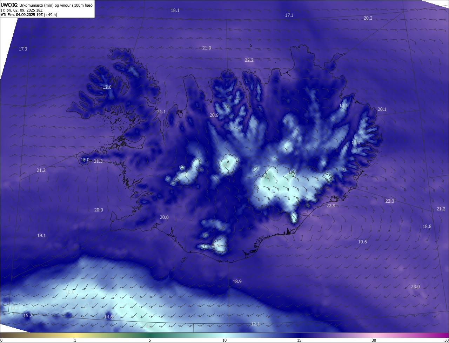The height and width of the screenshot is (343, 449).
Task: Click the 12.8 value over the Westfjords
Action: coord(107,87)
